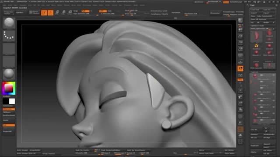Toggle the Draw mode button
The width and height of the screenshot is (280, 157).
click(51, 13)
